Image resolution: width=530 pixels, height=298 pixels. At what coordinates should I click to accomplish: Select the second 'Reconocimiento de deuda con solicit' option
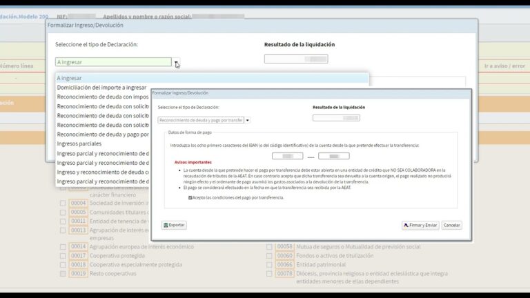[103, 116]
